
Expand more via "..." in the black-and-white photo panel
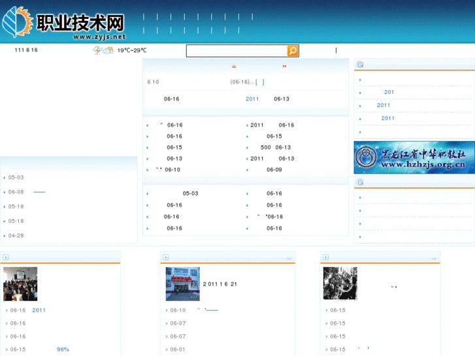435,258
